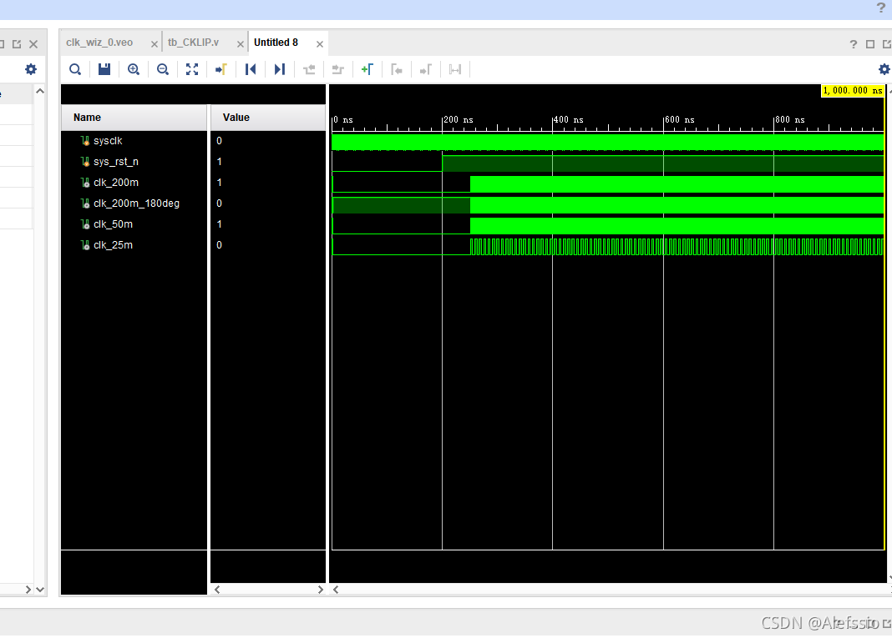Click the left arrow of Value column scrollbar
892x638 pixels.
click(x=217, y=590)
